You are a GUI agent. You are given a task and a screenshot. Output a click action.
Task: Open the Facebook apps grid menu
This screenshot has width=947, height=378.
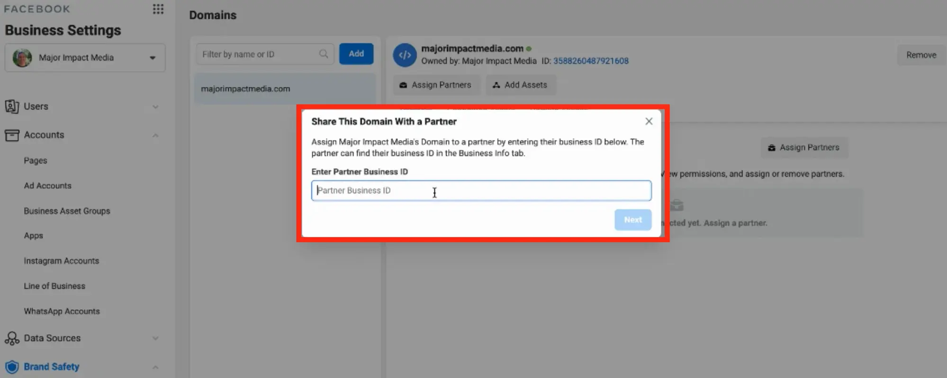click(x=158, y=9)
